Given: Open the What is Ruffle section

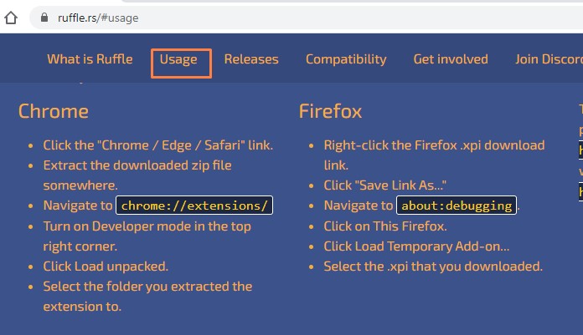Looking at the screenshot, I should 90,59.
